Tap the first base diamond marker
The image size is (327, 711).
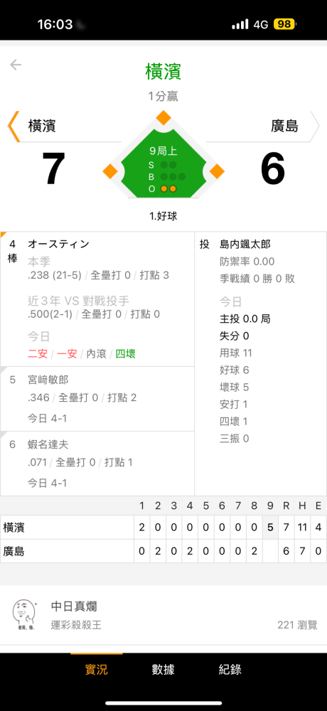pyautogui.click(x=217, y=172)
